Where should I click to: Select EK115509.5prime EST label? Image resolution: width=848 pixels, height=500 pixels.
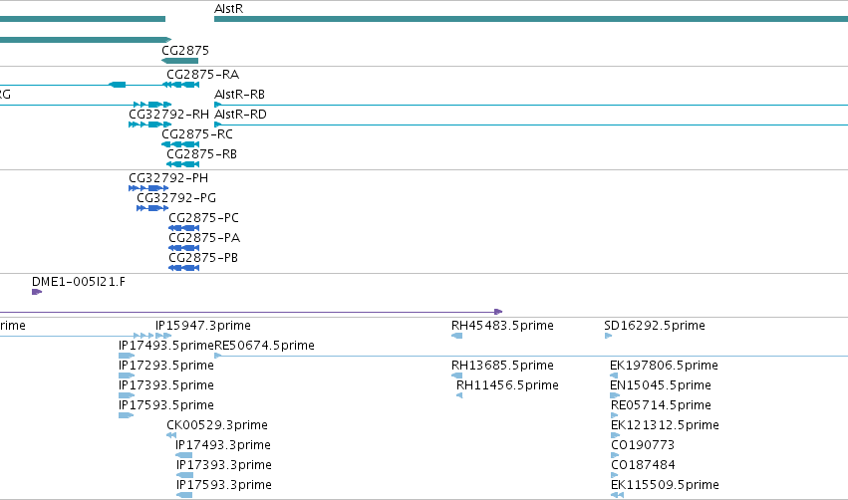(x=665, y=486)
